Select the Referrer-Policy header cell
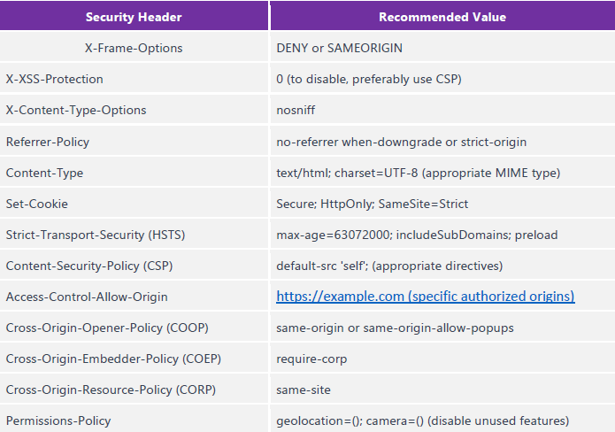Screen dimensions: 615x432 click(48, 142)
